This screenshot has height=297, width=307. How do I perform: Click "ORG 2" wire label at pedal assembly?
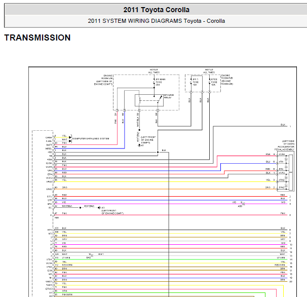click(270, 188)
